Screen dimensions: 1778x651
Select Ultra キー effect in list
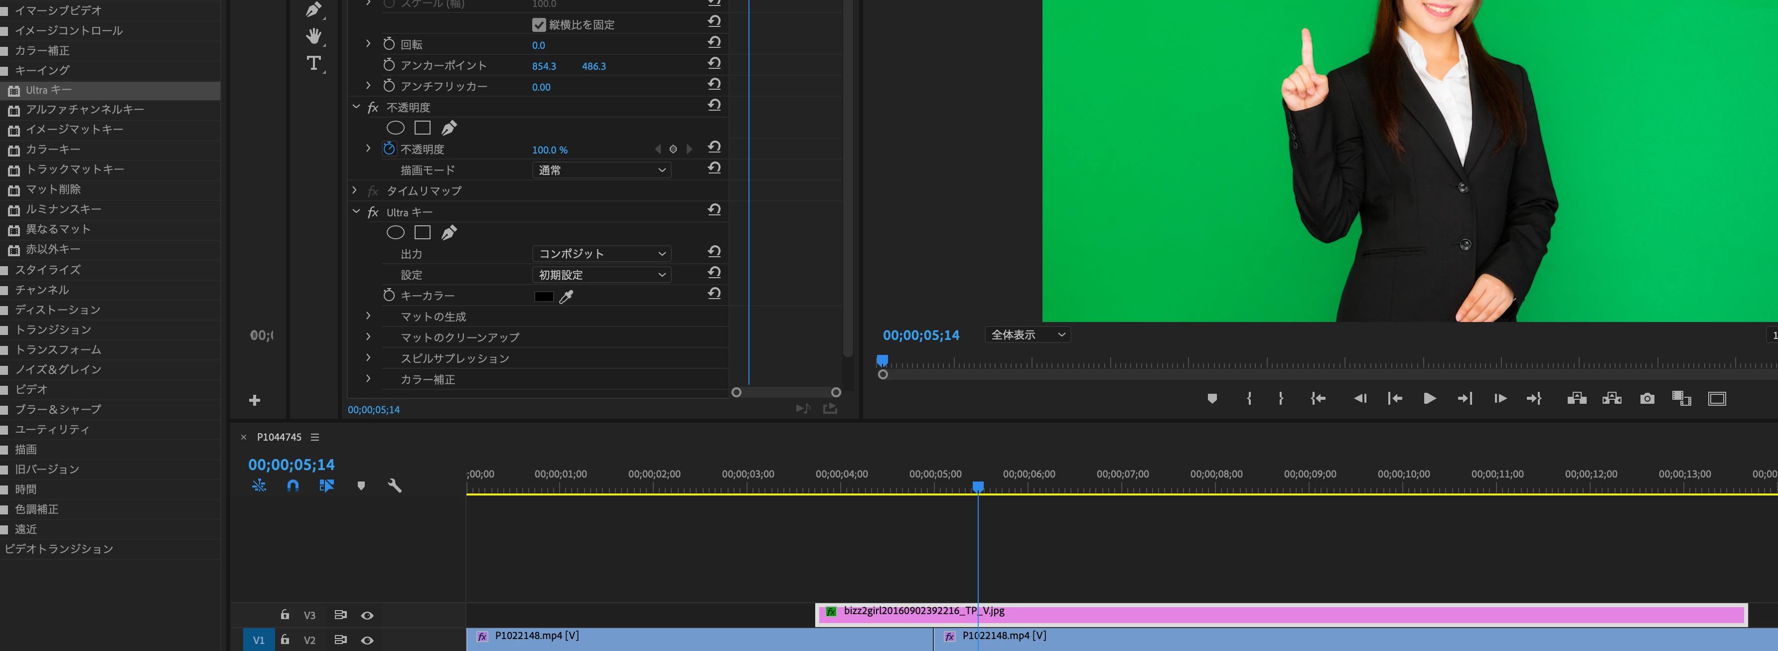pyautogui.click(x=48, y=90)
